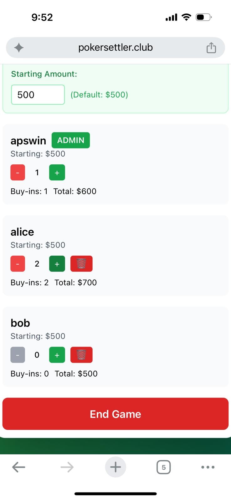Tap the battery indicator in status bar

[204, 17]
